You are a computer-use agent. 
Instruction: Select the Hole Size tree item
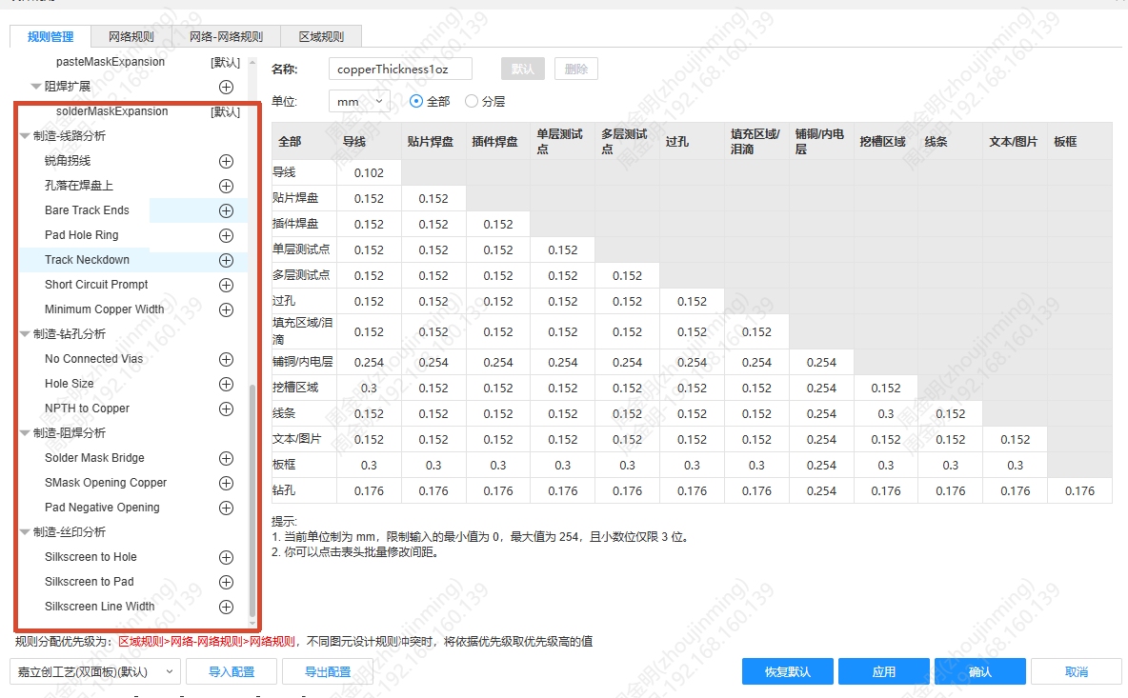click(69, 383)
